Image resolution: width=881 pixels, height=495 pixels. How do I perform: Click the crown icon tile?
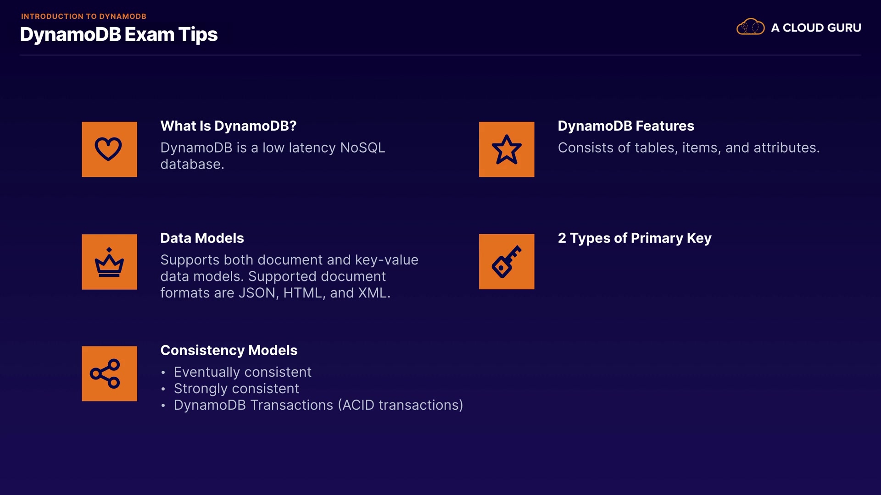(x=109, y=262)
